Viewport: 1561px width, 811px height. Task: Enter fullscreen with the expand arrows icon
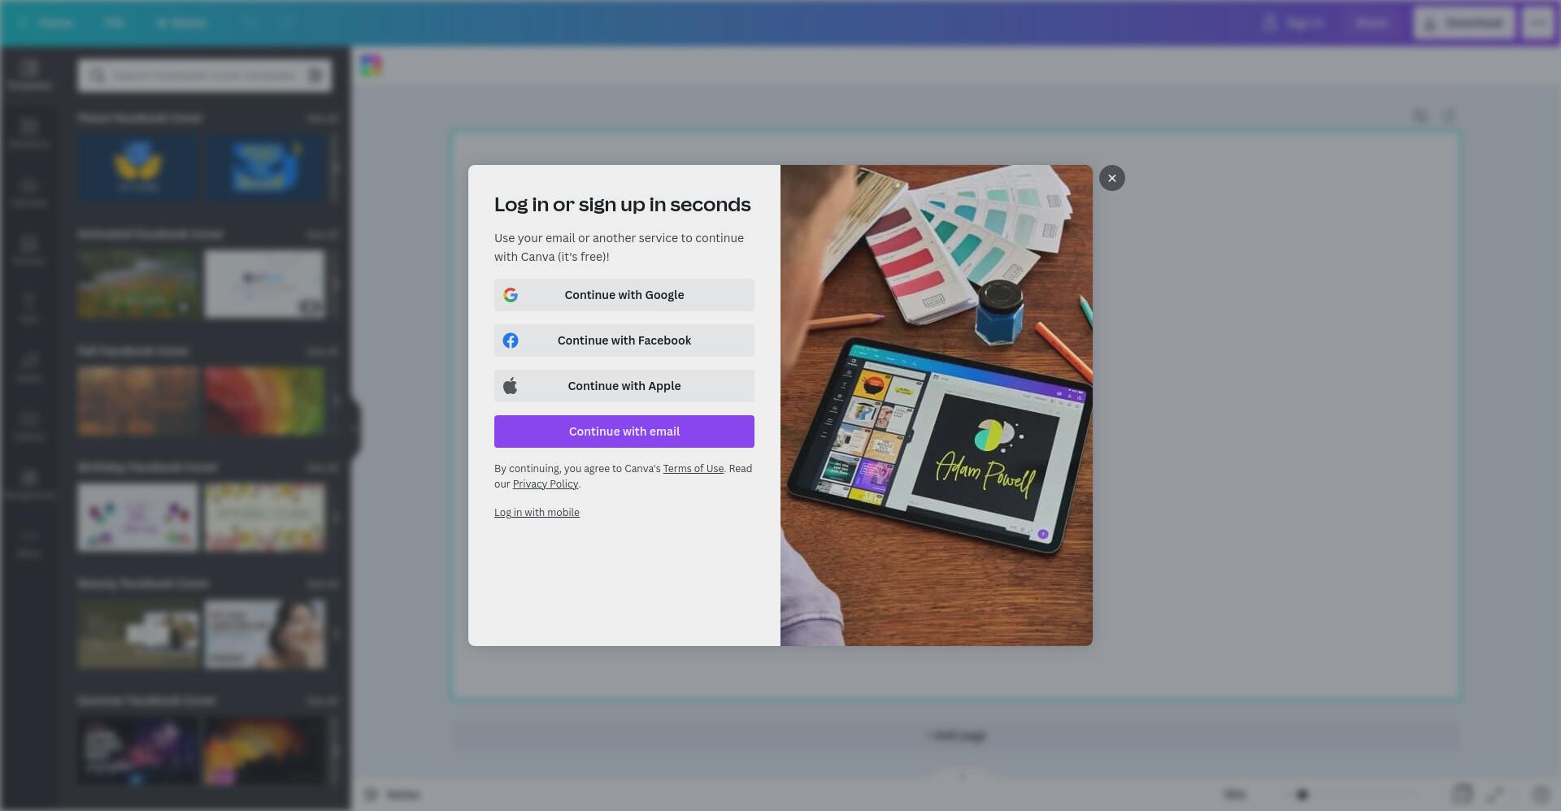pos(1495,794)
